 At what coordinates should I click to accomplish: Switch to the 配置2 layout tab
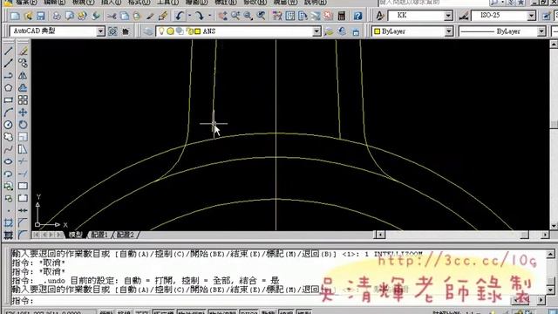coord(126,235)
